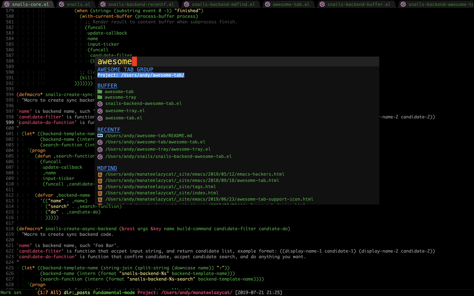Click the Elisp icon next to snails-backend-awesome-tab.el candidate
This screenshot has height=296, width=474.
[100, 103]
